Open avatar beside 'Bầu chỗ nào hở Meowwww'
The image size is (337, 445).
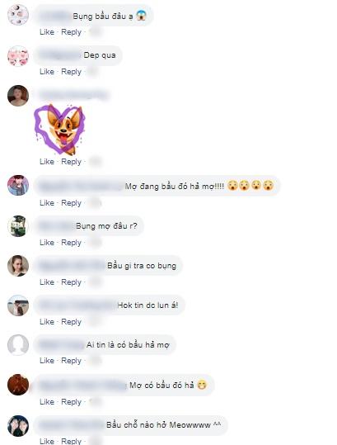pos(18,426)
